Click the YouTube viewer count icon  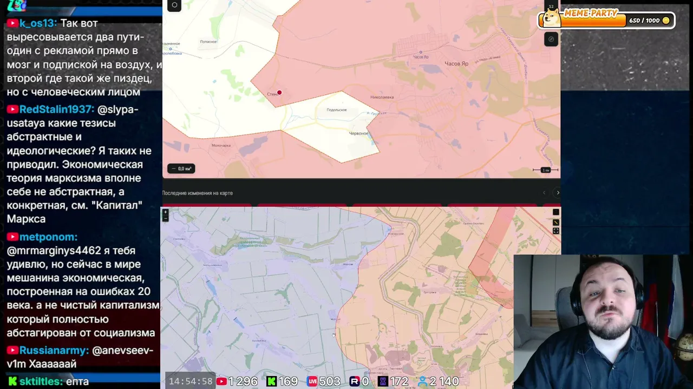coord(221,381)
